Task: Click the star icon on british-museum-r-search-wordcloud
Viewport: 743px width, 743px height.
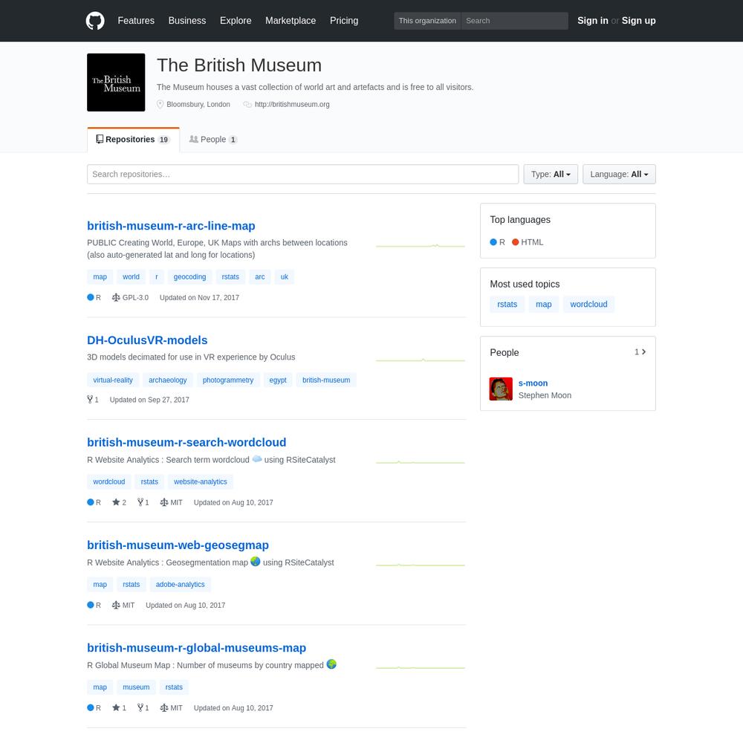Action: click(x=116, y=502)
